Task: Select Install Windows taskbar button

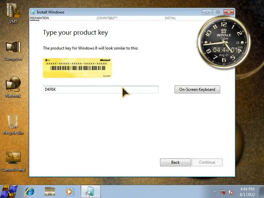Action: point(90,192)
